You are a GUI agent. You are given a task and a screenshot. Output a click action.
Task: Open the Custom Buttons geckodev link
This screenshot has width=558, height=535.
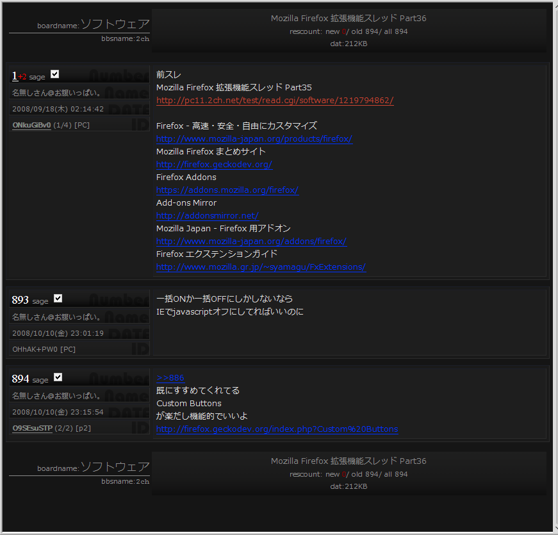click(277, 429)
